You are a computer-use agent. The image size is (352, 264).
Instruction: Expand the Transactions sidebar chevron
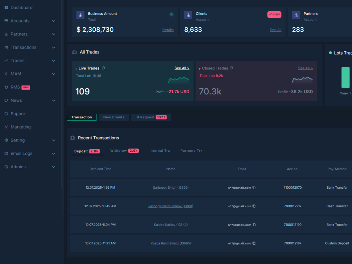click(x=54, y=48)
